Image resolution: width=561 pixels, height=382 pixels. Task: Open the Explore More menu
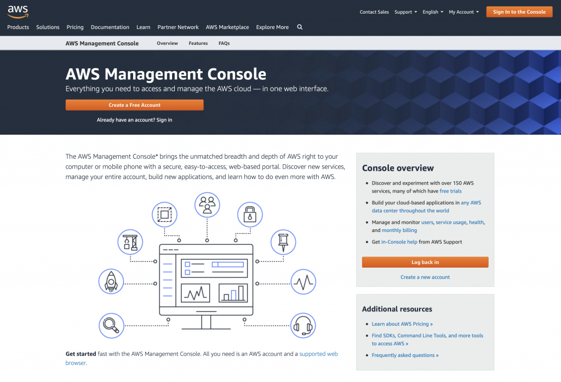click(x=272, y=27)
